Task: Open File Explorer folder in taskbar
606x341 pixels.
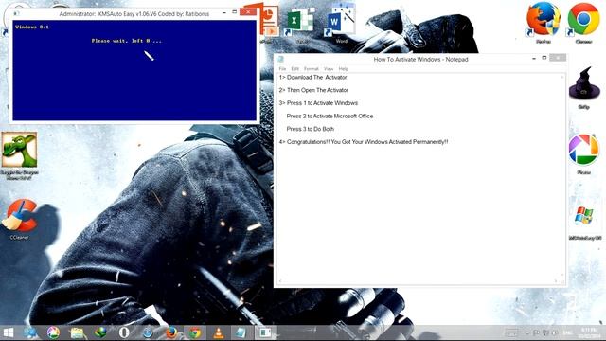Action: [77, 332]
